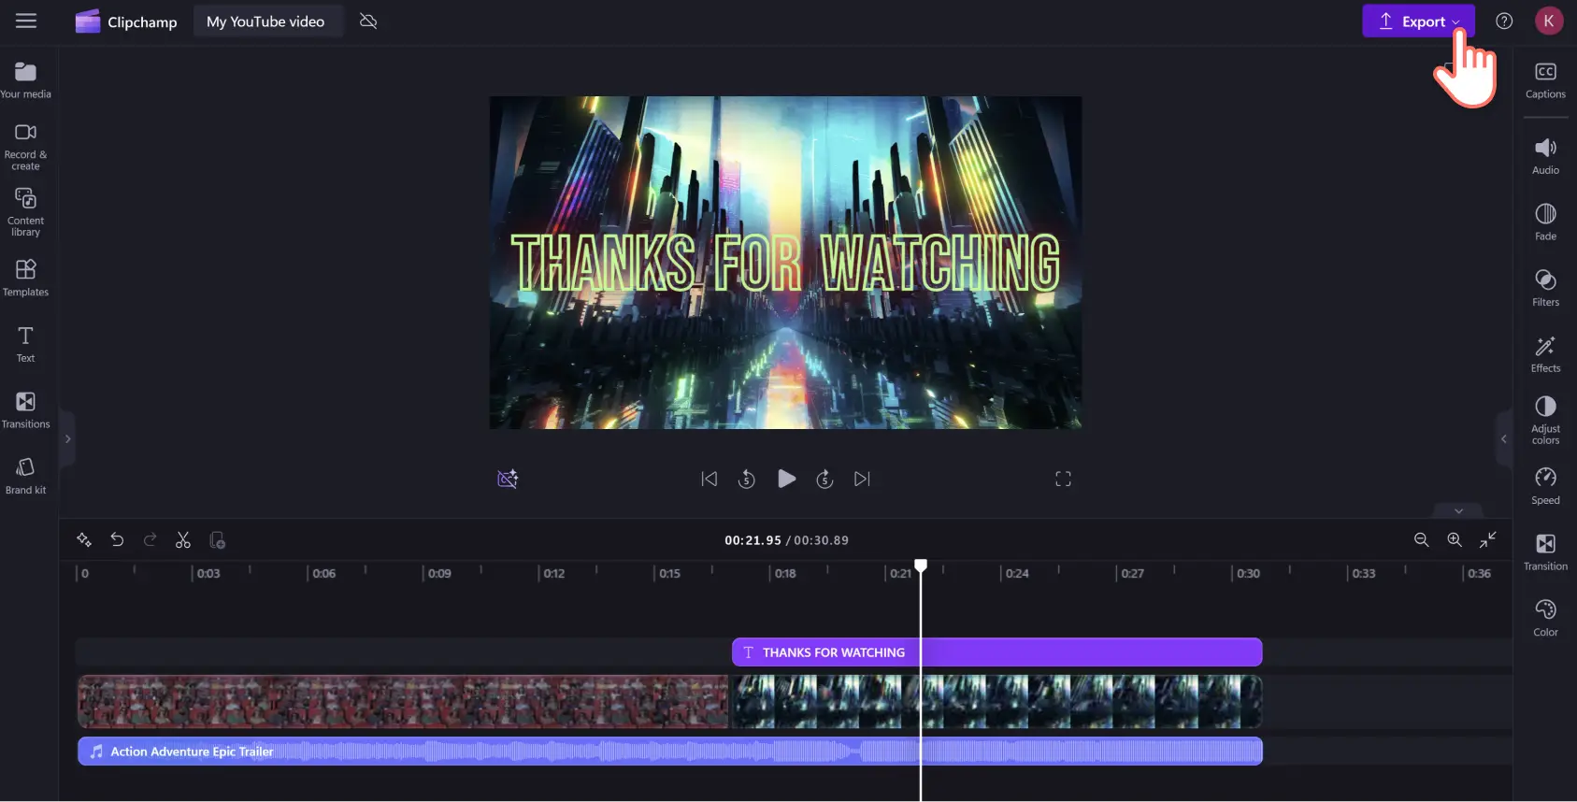Select the Text tool in the sidebar
The height and width of the screenshot is (802, 1577).
tap(25, 343)
